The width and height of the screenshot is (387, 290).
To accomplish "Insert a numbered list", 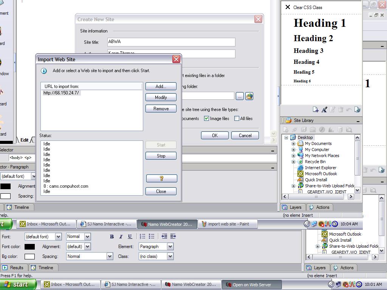I will 142,236.
